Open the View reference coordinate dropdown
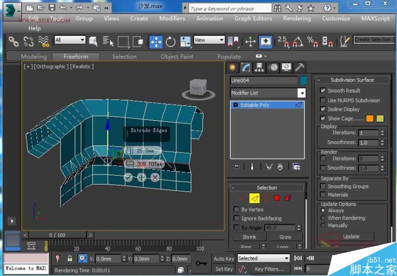 pos(221,40)
